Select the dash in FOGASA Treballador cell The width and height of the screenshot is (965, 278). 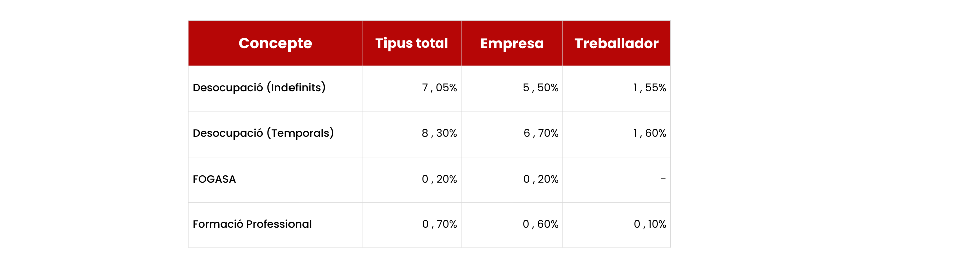[663, 179]
